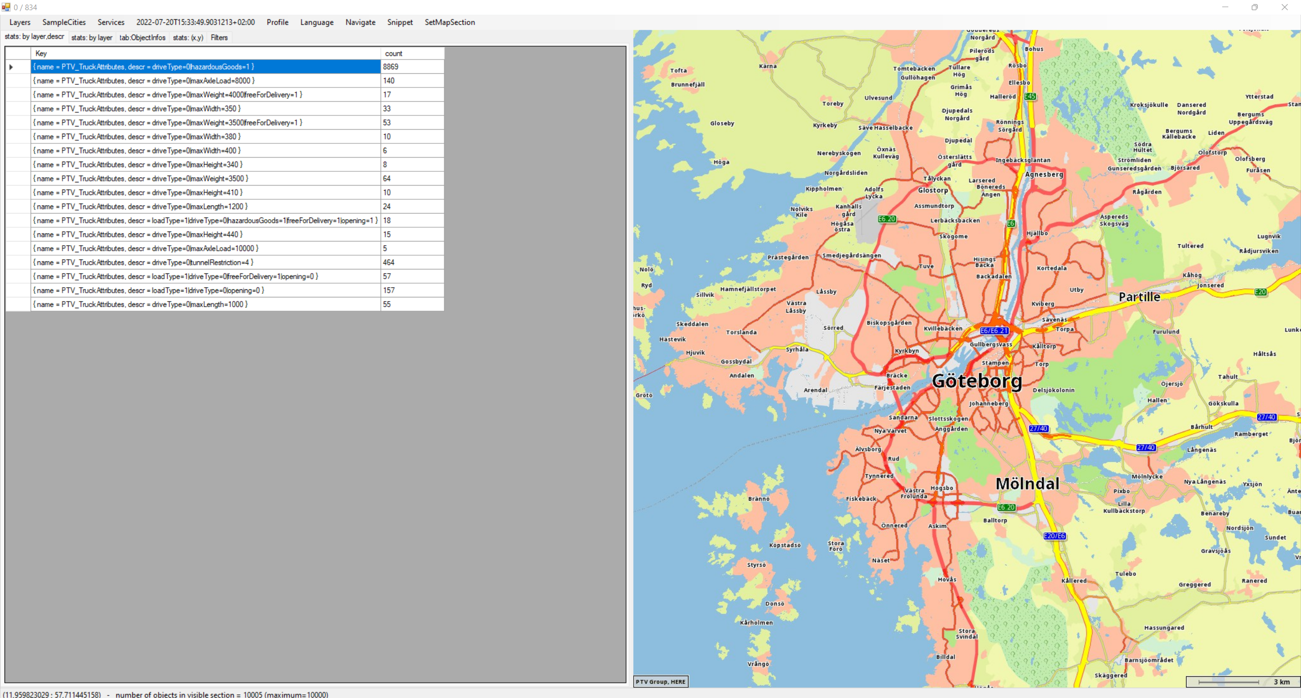1301x698 pixels.
Task: Click the row selector arrow of first row
Action: click(11, 67)
